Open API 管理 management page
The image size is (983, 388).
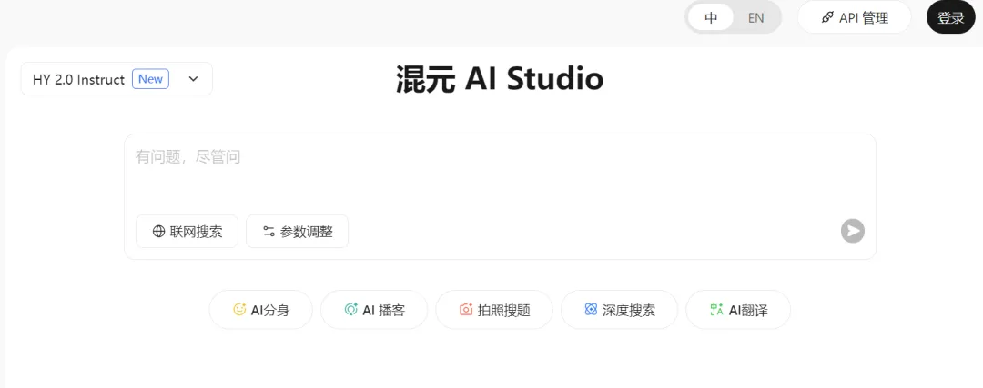pos(855,17)
